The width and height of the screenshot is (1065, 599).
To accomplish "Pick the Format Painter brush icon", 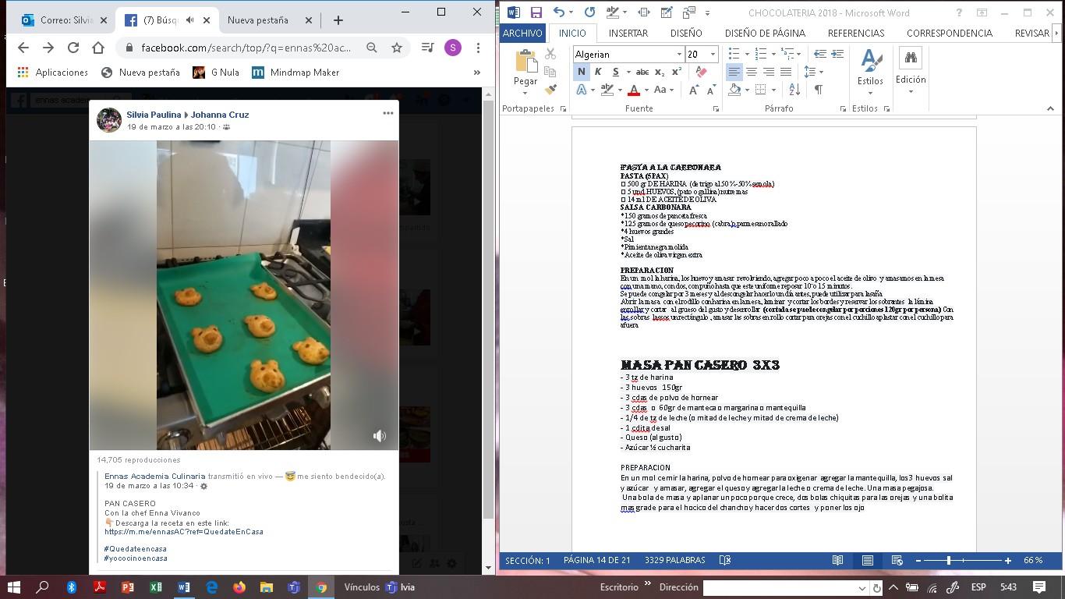I will (x=550, y=90).
